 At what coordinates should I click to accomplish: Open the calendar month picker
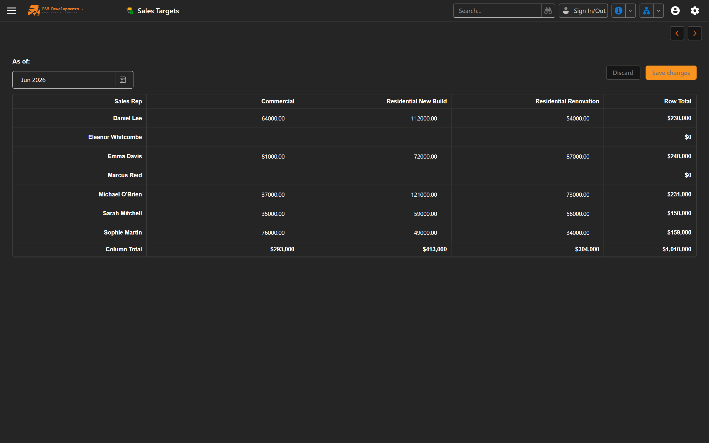pos(123,80)
